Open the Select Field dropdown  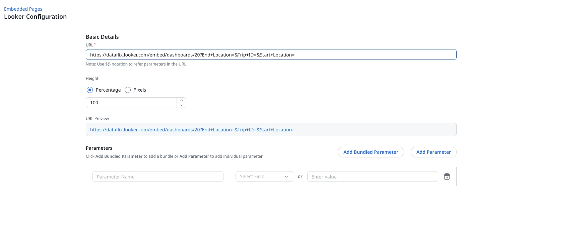(x=264, y=176)
